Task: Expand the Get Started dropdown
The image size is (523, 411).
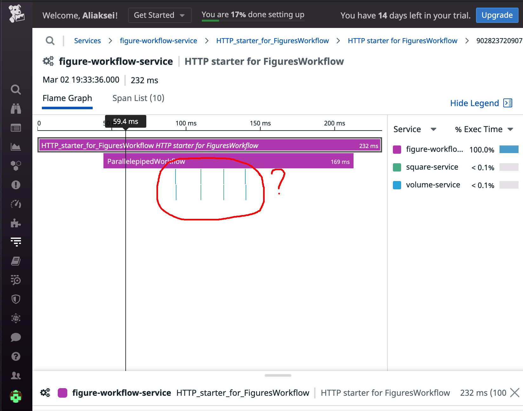Action: (x=160, y=15)
